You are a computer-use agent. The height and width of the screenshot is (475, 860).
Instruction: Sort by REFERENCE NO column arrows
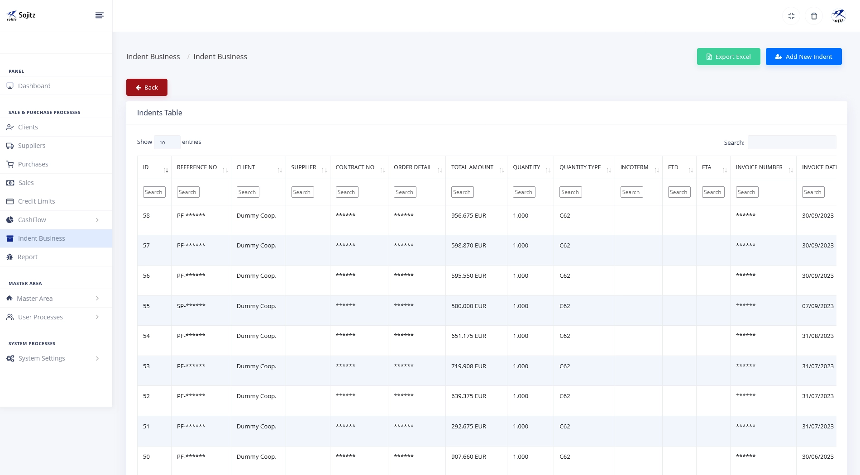(x=225, y=170)
